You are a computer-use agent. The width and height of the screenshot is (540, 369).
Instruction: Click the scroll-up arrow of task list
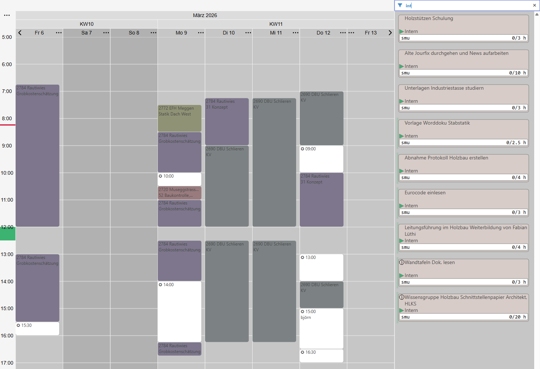(537, 14)
